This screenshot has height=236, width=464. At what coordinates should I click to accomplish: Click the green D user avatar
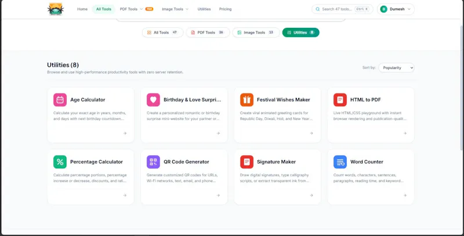point(384,9)
